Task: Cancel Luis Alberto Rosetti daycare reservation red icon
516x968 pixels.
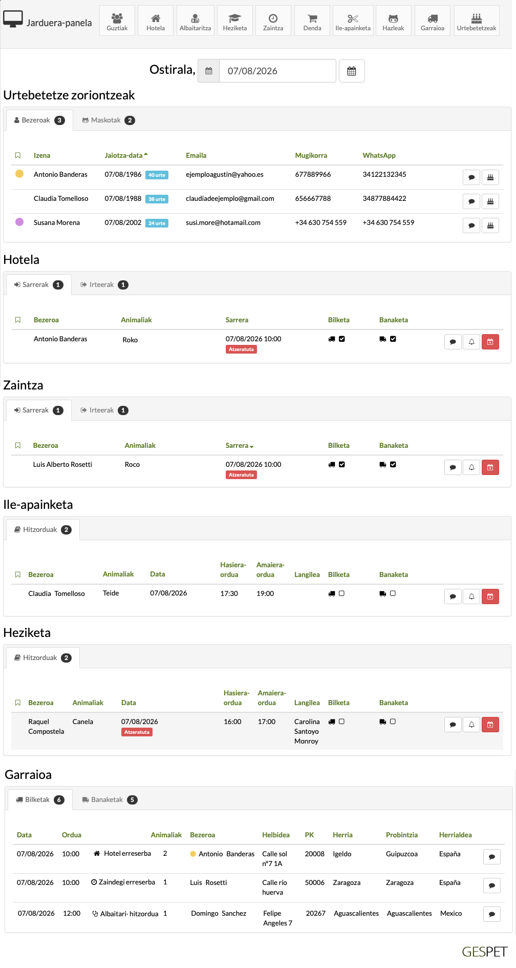Action: 490,467
